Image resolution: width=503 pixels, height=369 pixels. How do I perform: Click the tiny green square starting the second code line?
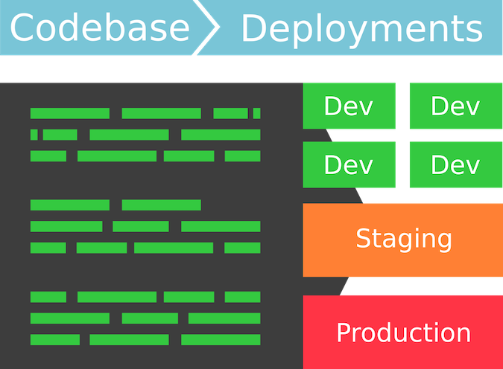click(x=34, y=135)
